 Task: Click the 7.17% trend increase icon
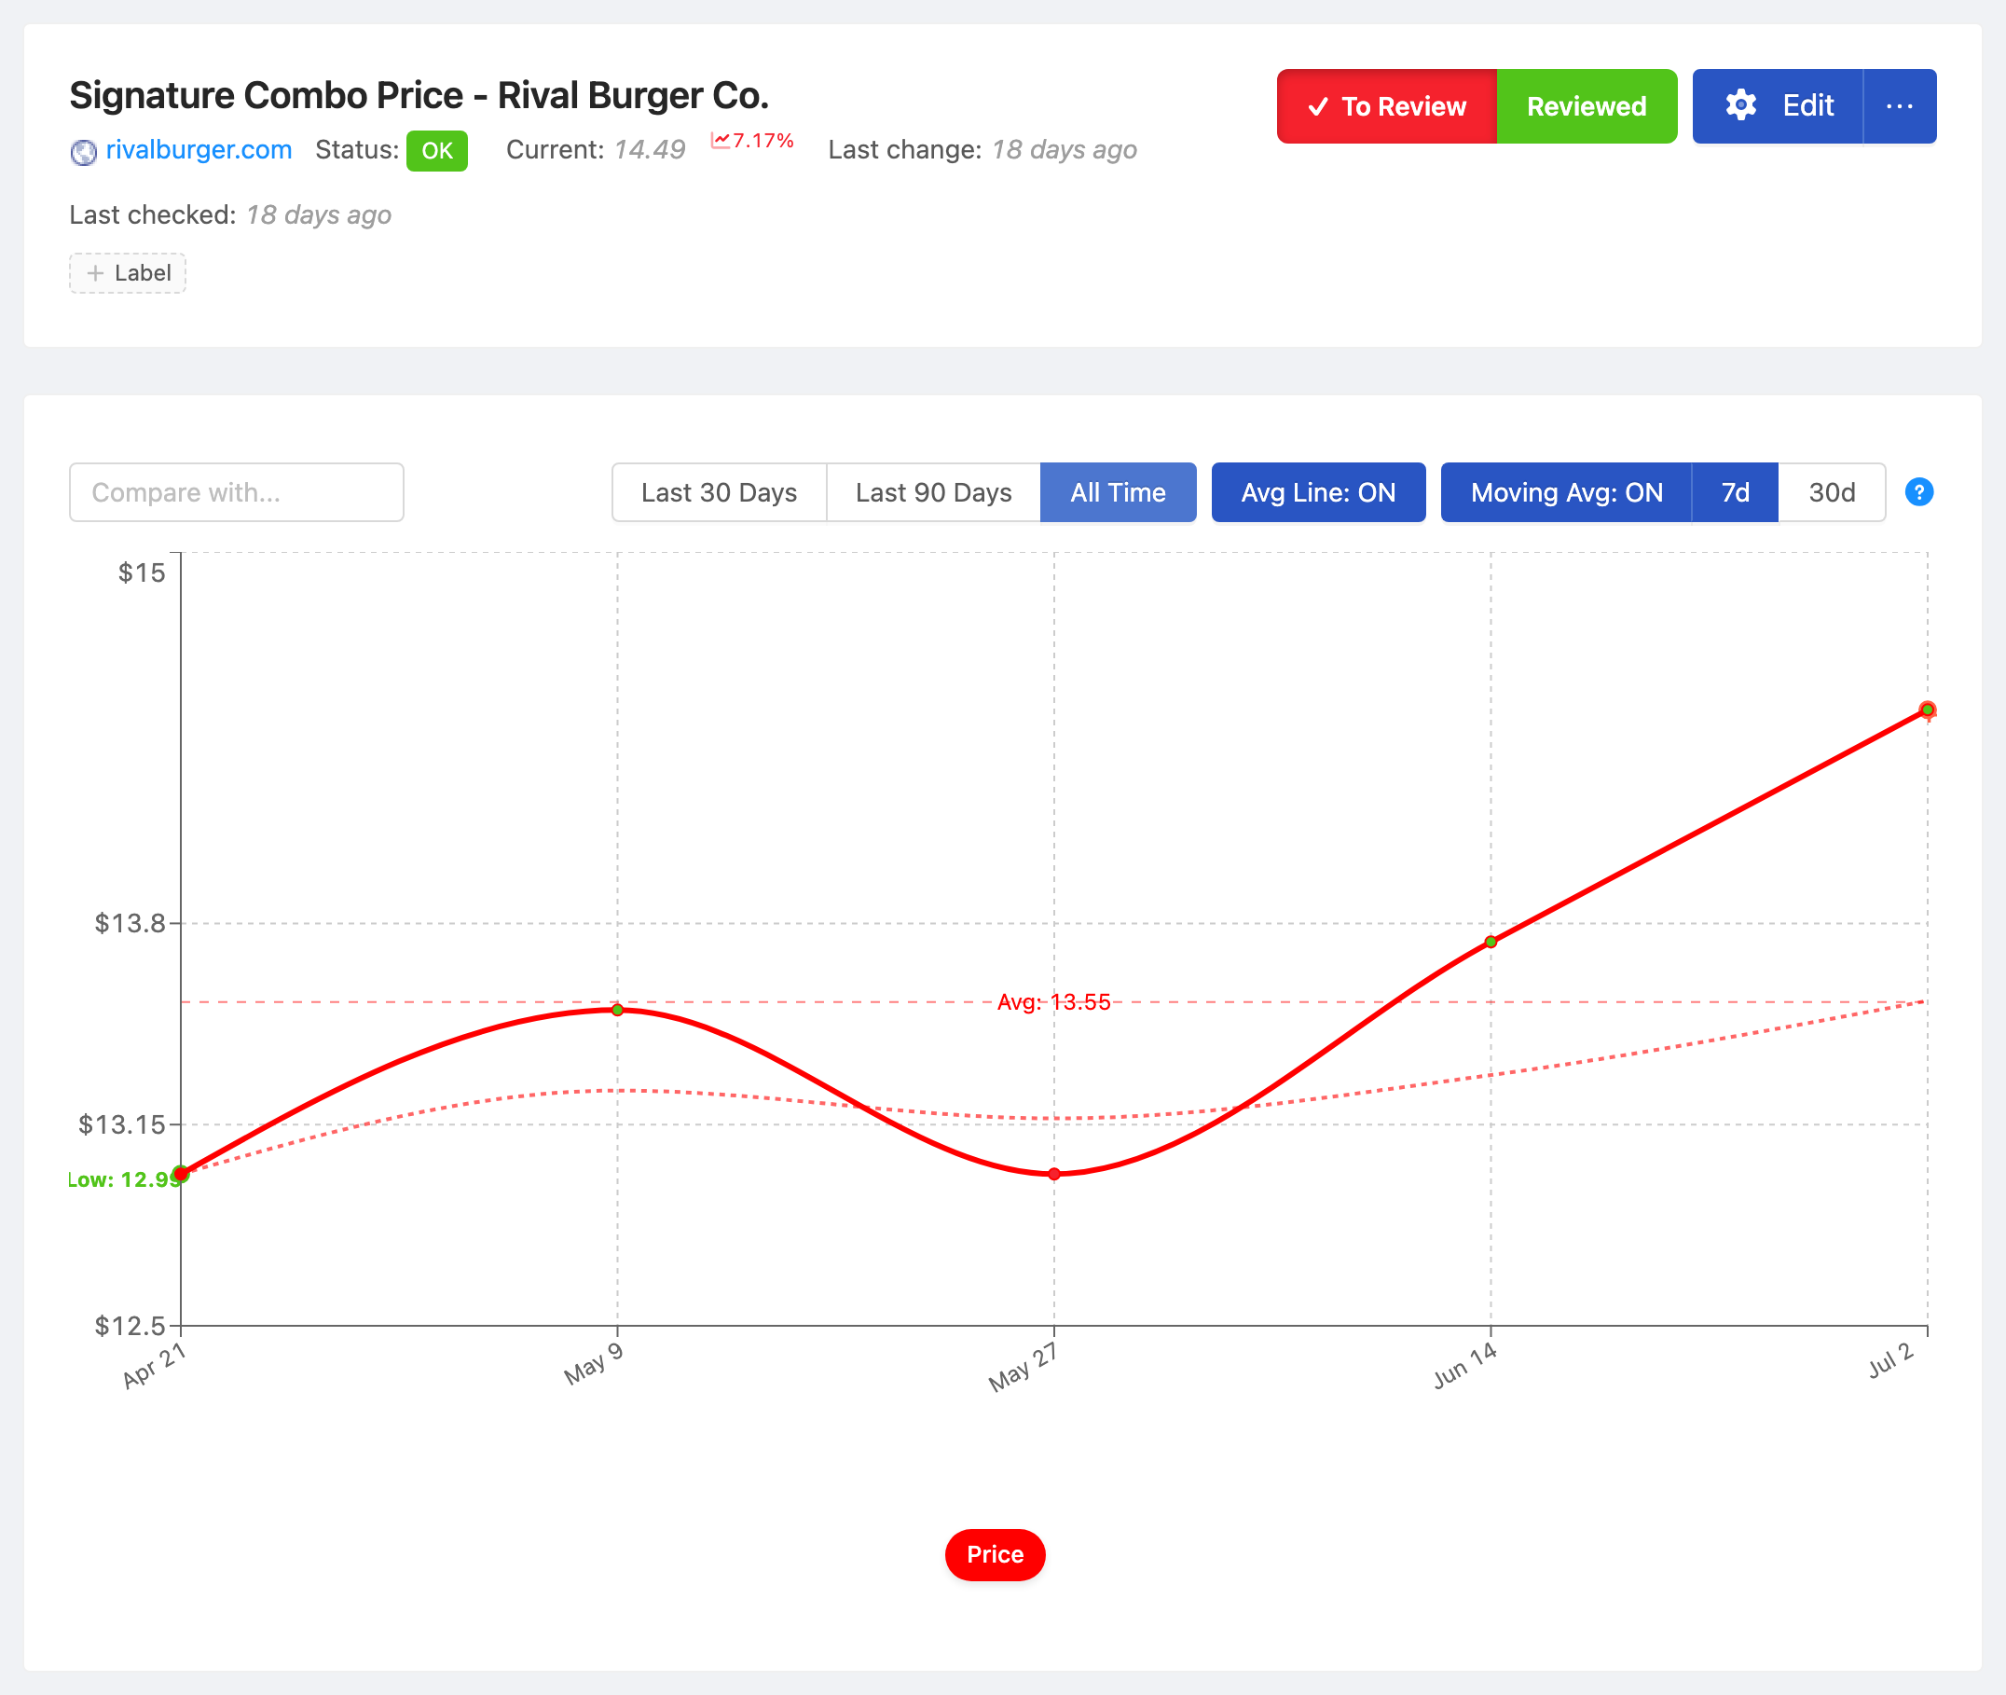tap(721, 140)
